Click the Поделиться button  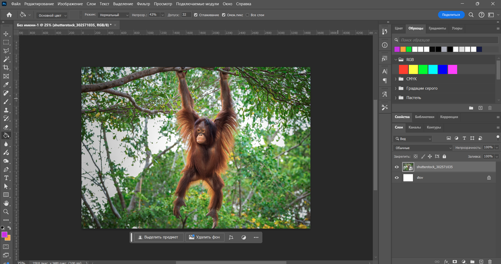click(x=451, y=14)
